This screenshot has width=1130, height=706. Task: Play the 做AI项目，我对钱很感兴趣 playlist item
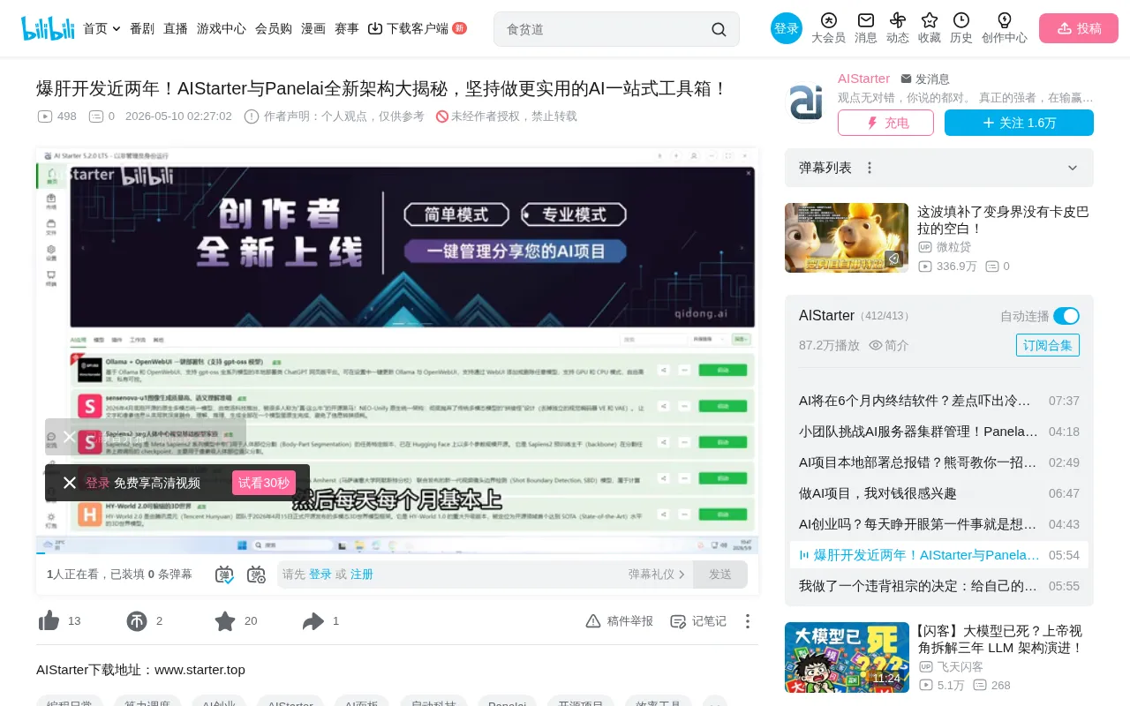(x=939, y=493)
